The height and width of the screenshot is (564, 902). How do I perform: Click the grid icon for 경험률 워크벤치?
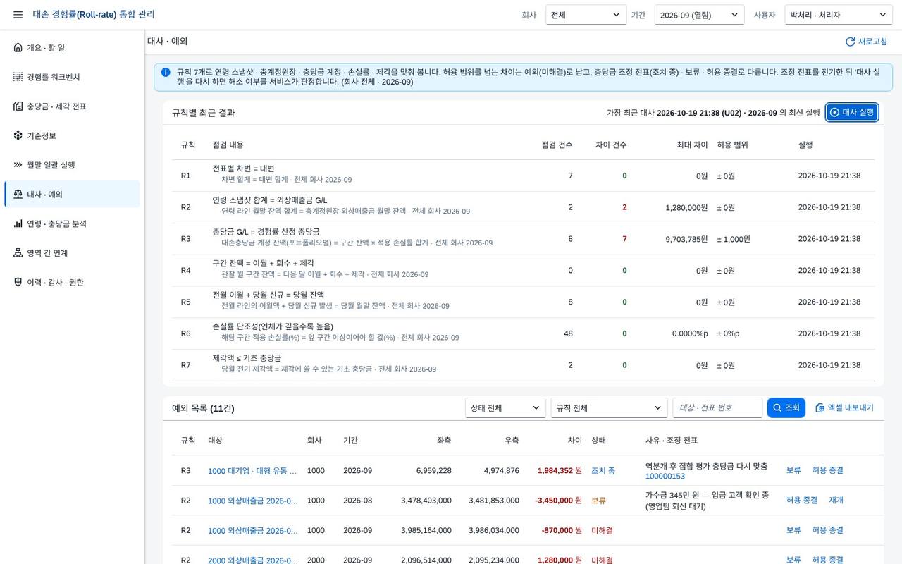click(18, 77)
